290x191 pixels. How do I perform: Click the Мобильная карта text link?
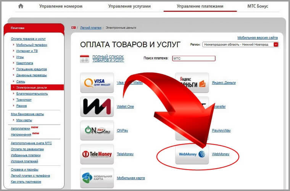(x=131, y=178)
